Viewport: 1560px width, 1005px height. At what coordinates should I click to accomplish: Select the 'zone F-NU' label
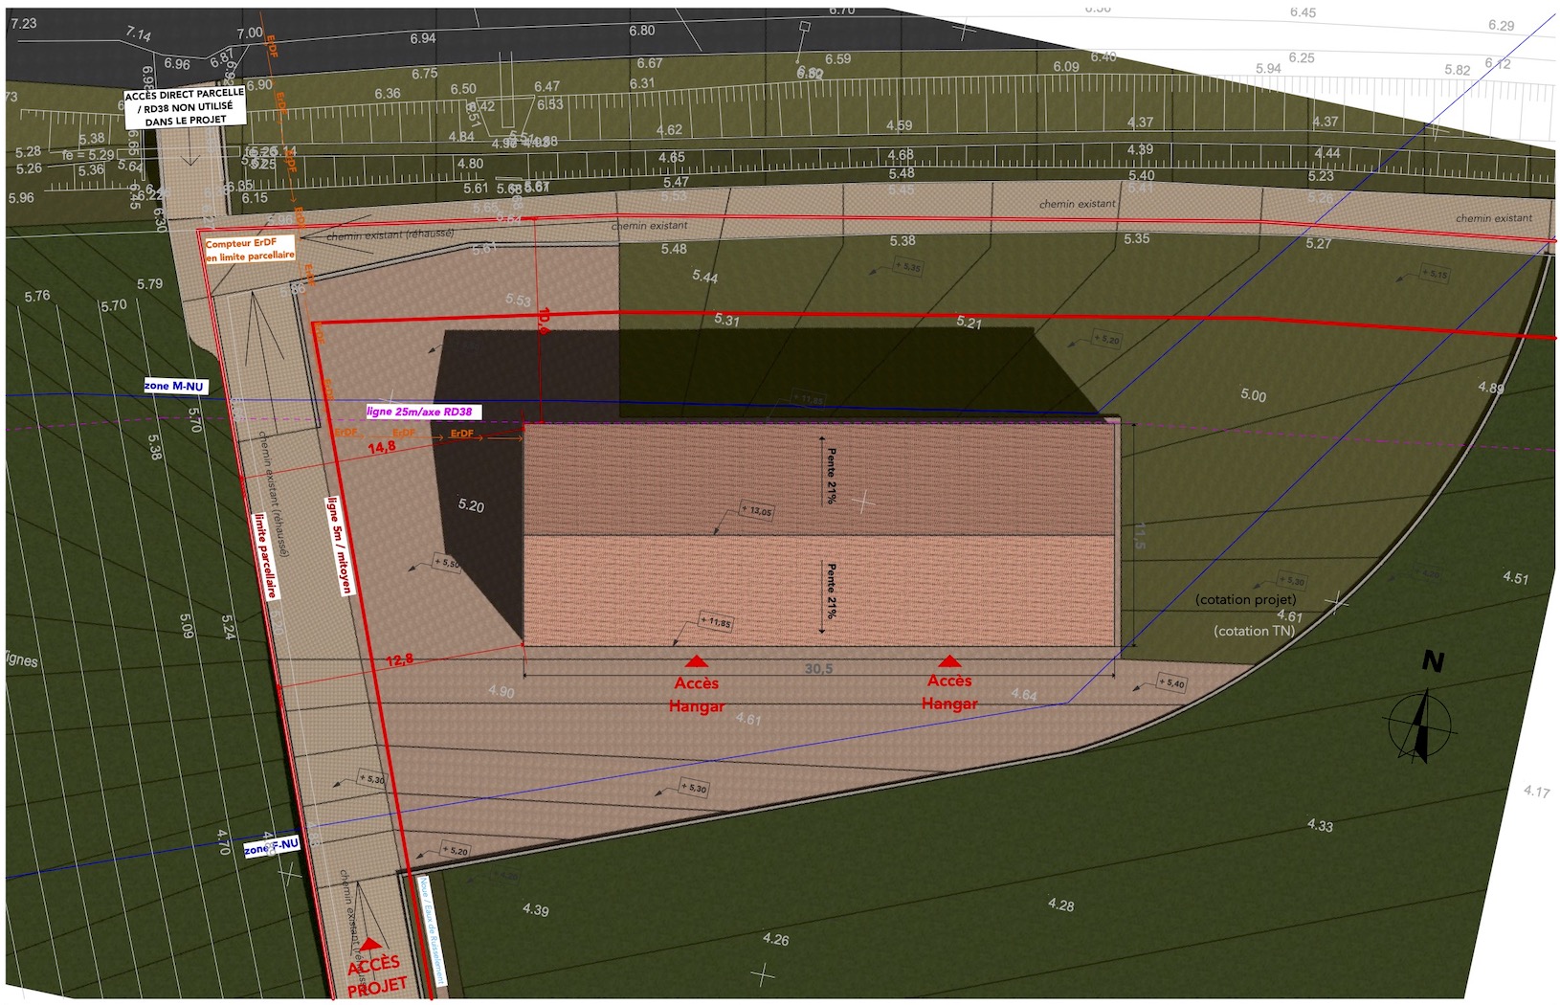(x=272, y=846)
